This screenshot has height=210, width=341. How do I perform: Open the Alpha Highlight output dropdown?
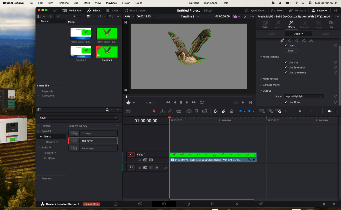304,96
